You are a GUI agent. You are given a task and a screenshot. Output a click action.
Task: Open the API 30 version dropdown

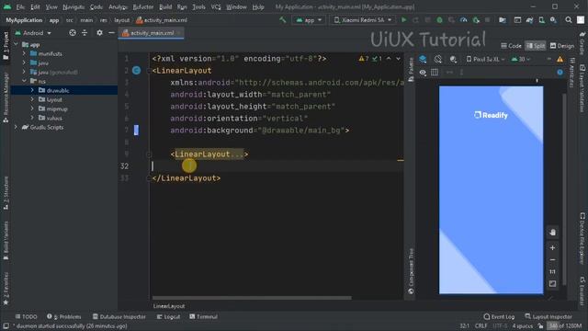521,59
